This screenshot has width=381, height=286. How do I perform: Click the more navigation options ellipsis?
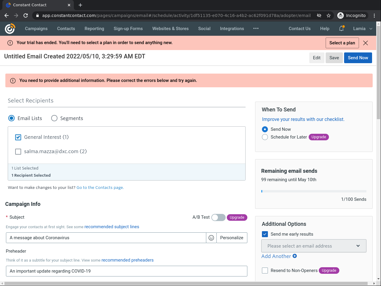pos(256,29)
